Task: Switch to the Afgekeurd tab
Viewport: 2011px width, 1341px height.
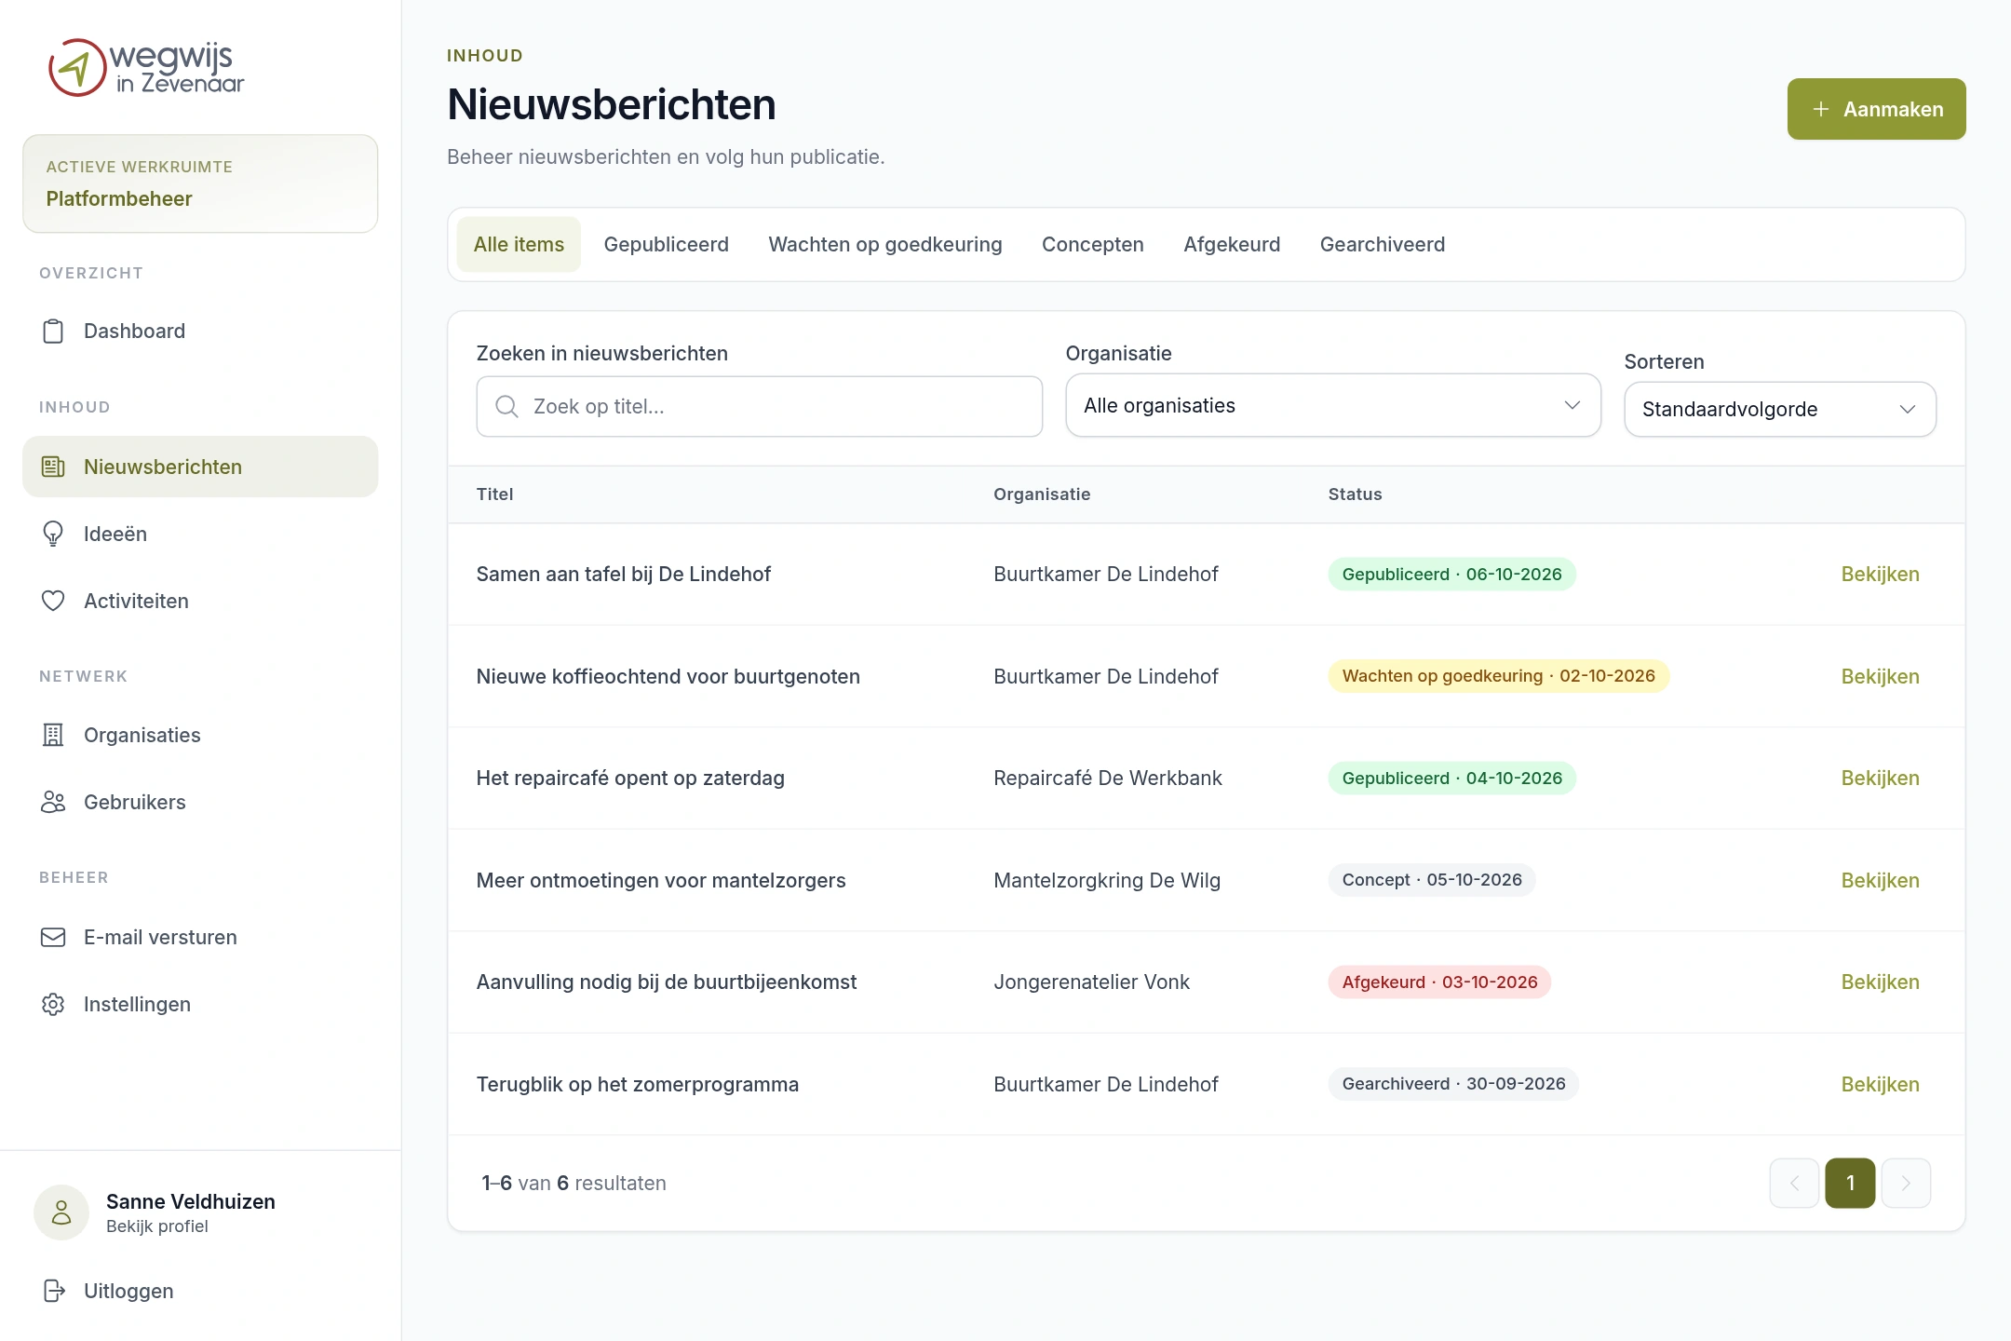Action: [x=1232, y=244]
